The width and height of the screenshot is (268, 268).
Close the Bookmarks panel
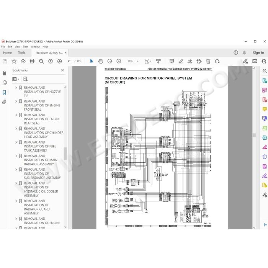click(62, 70)
